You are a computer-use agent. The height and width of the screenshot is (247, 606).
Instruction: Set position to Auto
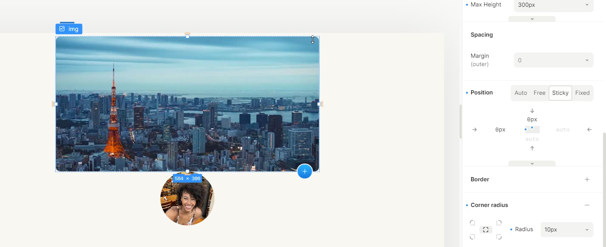(521, 93)
